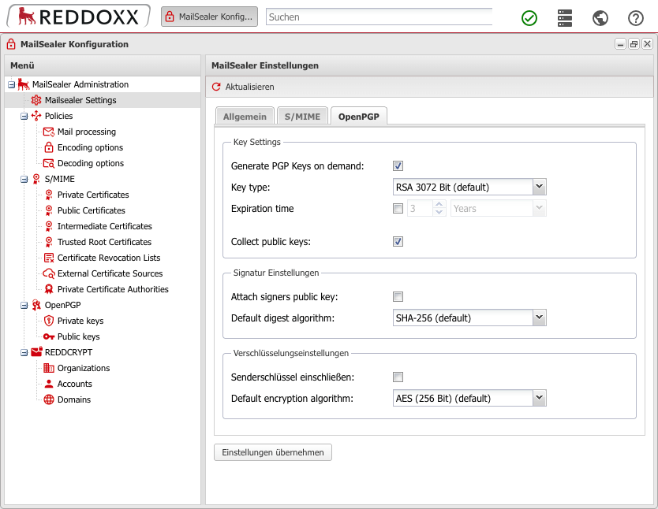Open the Default encryption algorithm dropdown
The width and height of the screenshot is (658, 509).
(x=539, y=398)
